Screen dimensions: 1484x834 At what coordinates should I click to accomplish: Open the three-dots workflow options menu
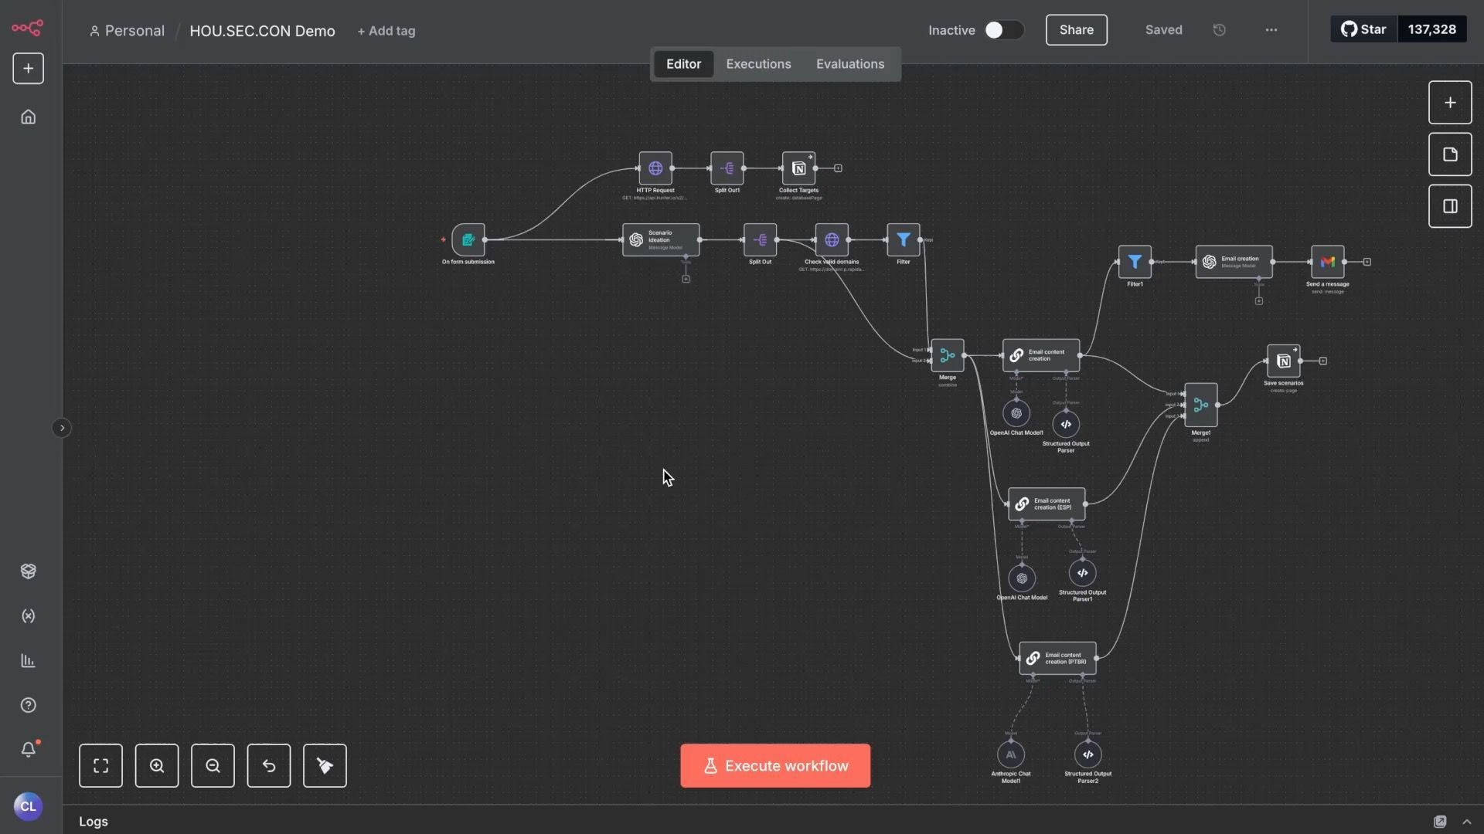pos(1271,30)
